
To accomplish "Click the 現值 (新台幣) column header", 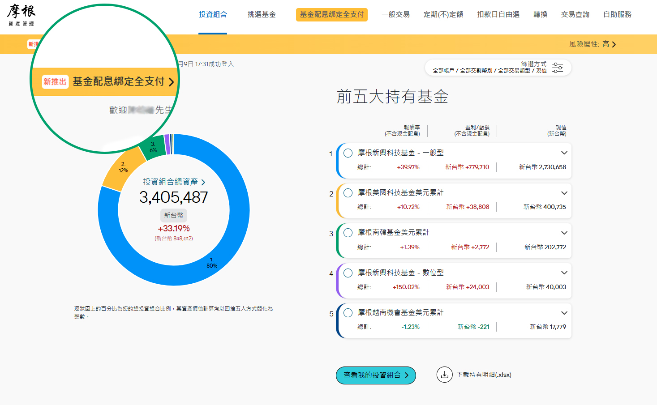I will click(557, 131).
